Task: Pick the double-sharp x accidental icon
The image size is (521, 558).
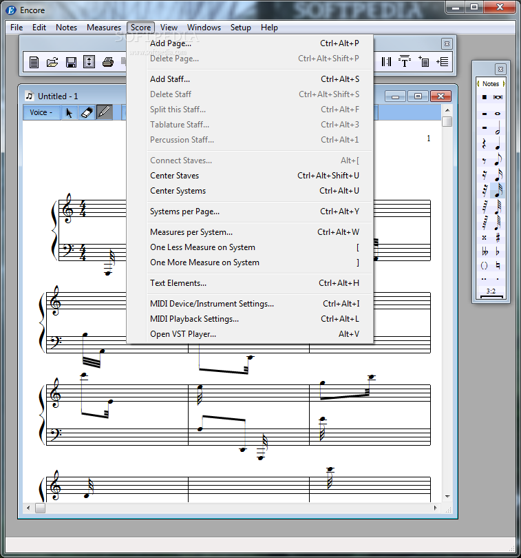Action: pyautogui.click(x=484, y=238)
